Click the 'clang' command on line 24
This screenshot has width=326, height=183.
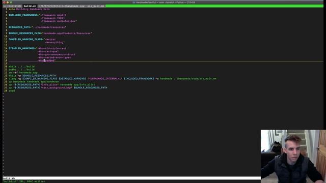(x=12, y=79)
